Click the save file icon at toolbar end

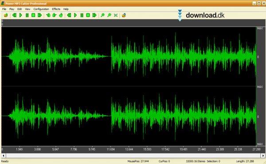124,15
